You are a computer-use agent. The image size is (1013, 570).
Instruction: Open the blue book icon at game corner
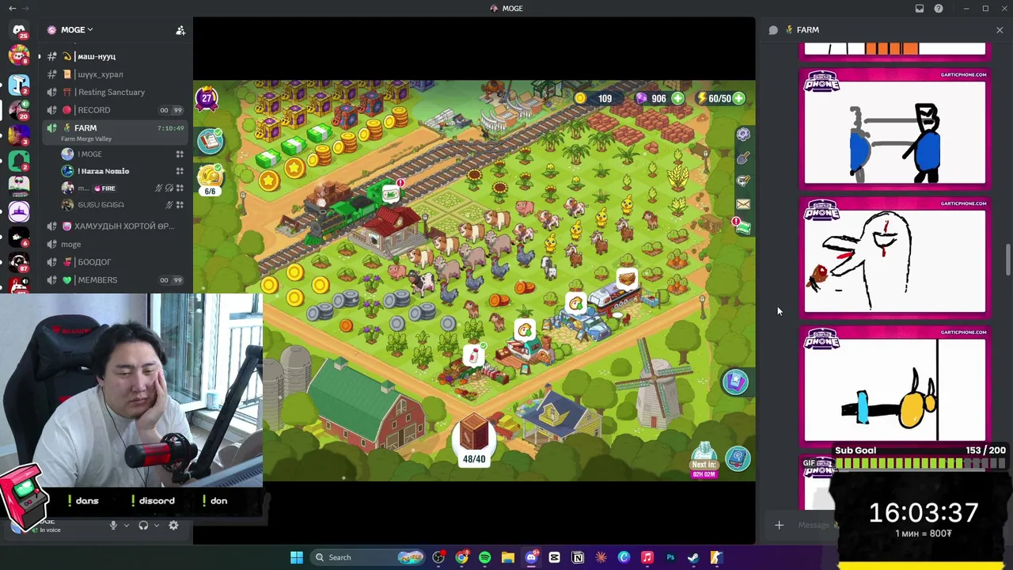(738, 458)
